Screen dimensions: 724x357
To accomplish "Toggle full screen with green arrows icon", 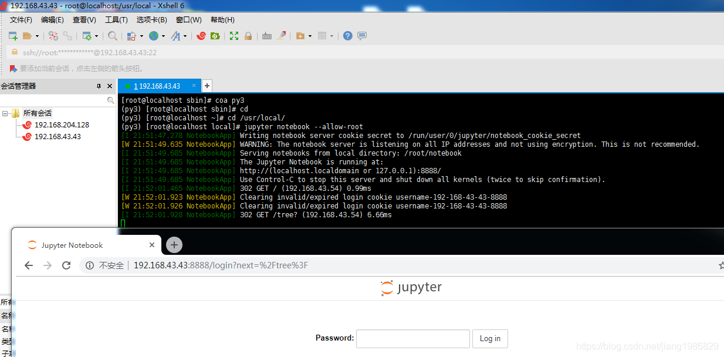I will pos(234,36).
